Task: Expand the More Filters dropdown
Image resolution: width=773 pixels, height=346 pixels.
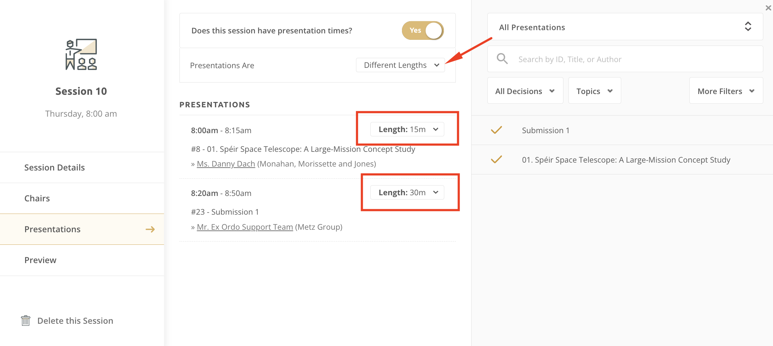Action: [726, 91]
